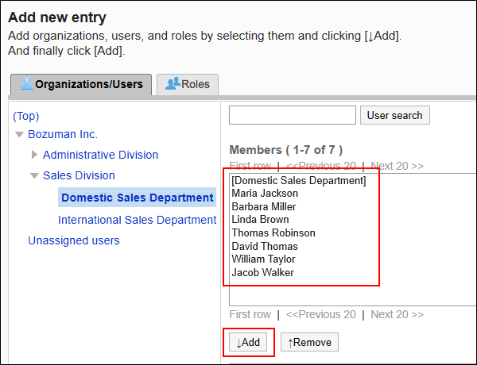
Task: Open the Roles tab
Action: 188,84
